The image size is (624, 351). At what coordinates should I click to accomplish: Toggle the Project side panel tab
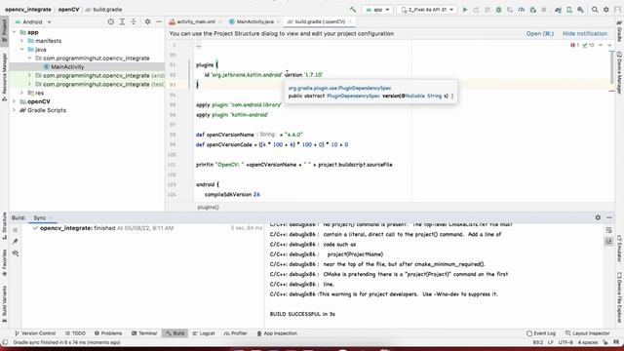tap(4, 30)
